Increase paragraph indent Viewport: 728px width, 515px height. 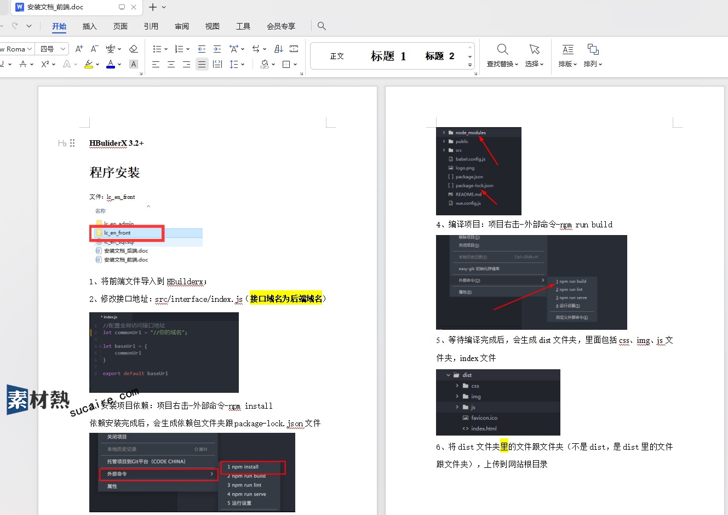coord(217,49)
